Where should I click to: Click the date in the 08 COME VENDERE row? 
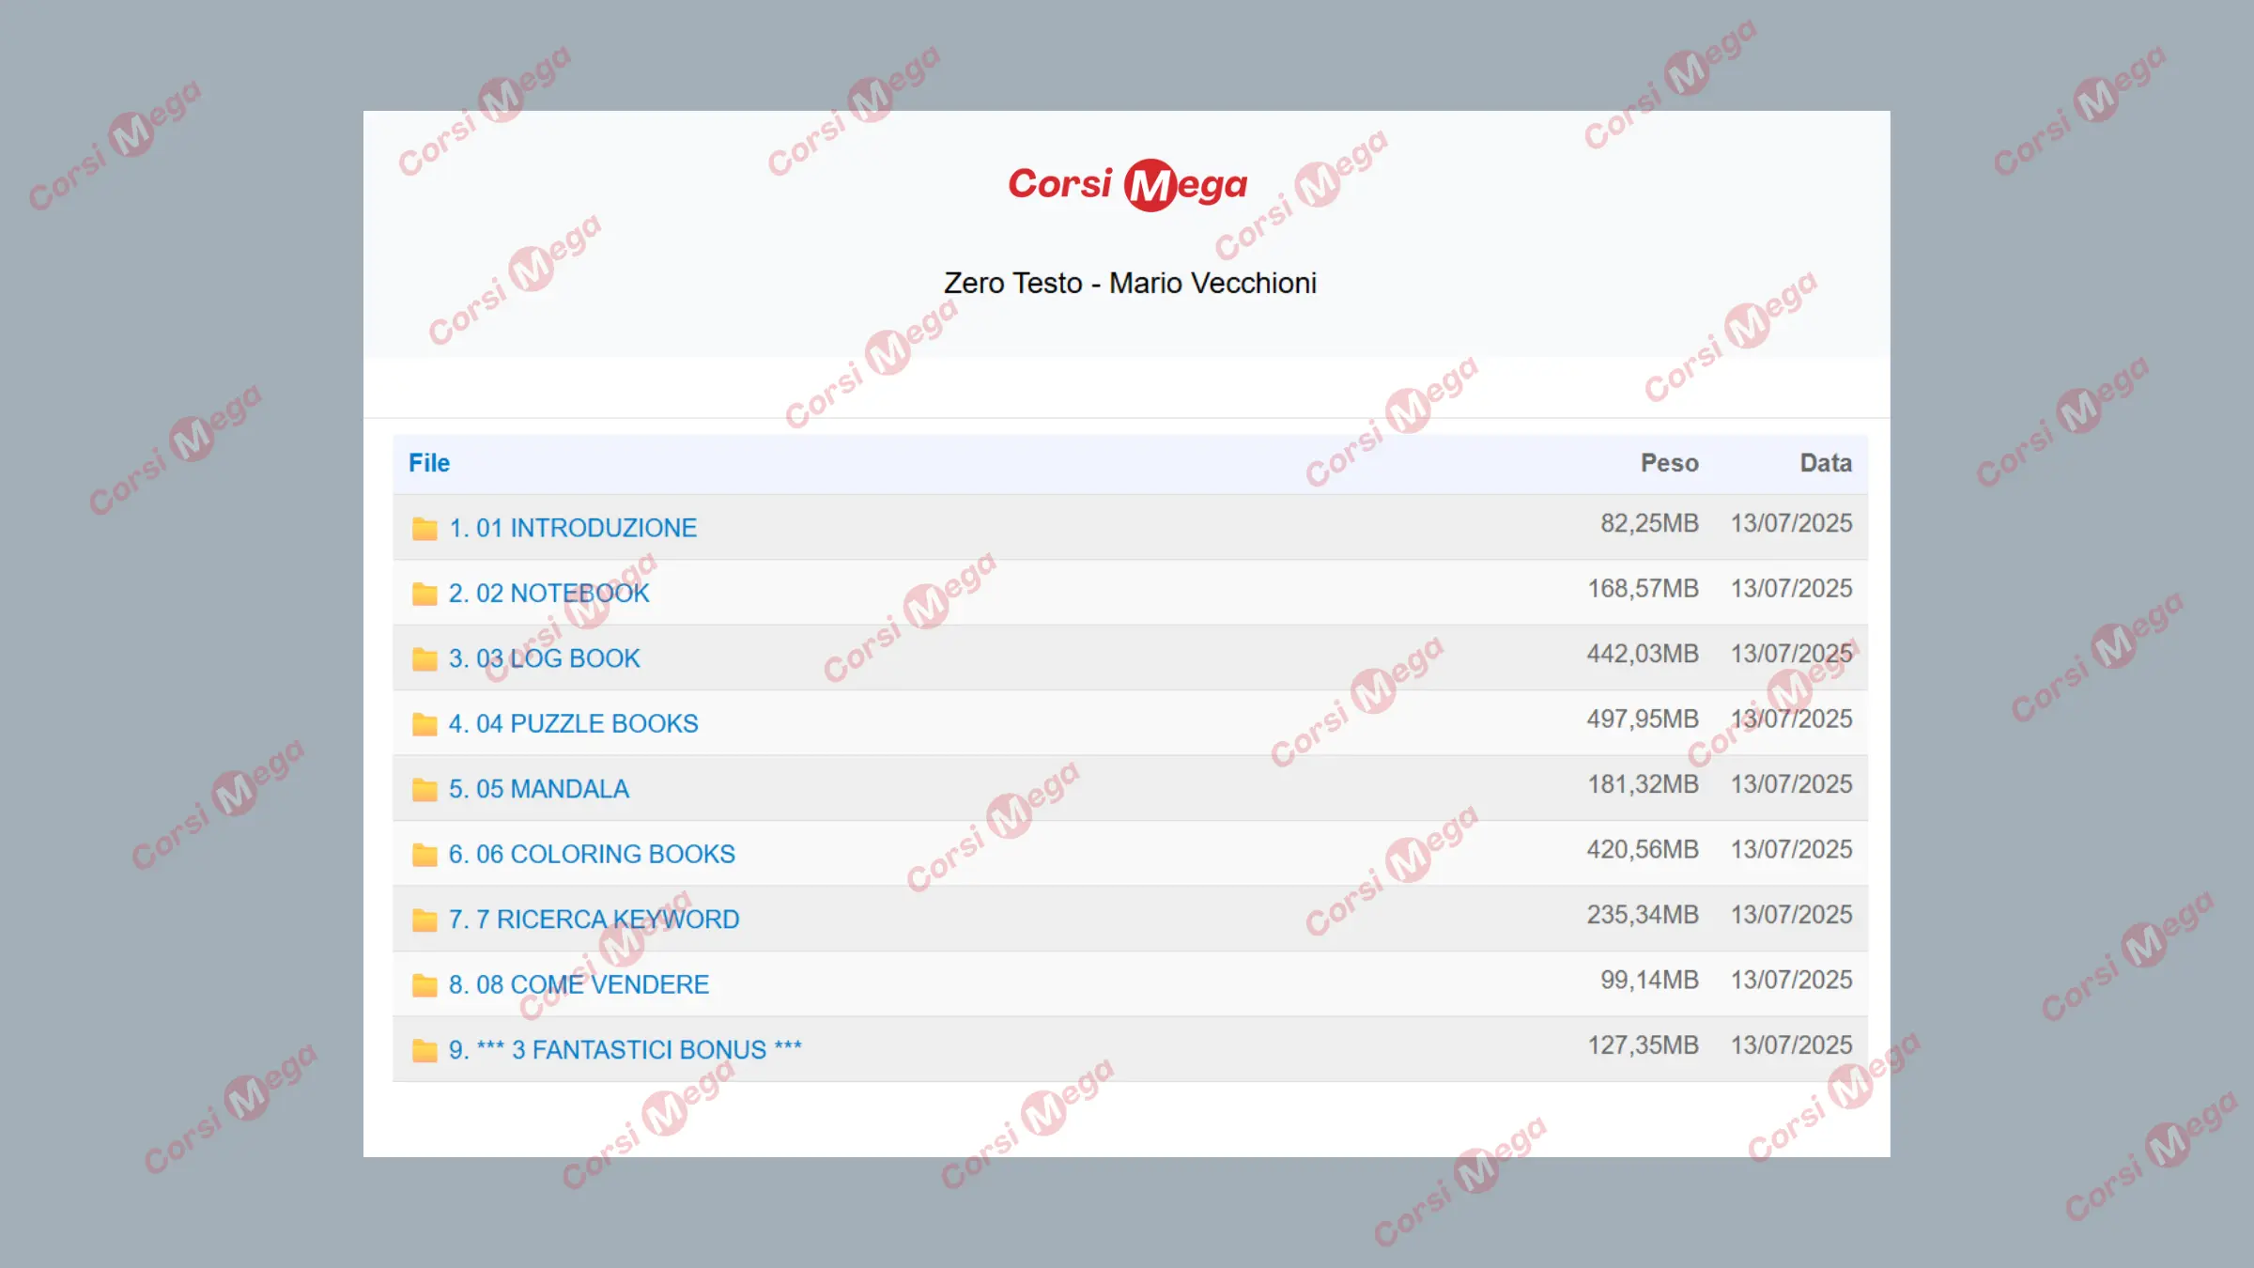[x=1791, y=981]
